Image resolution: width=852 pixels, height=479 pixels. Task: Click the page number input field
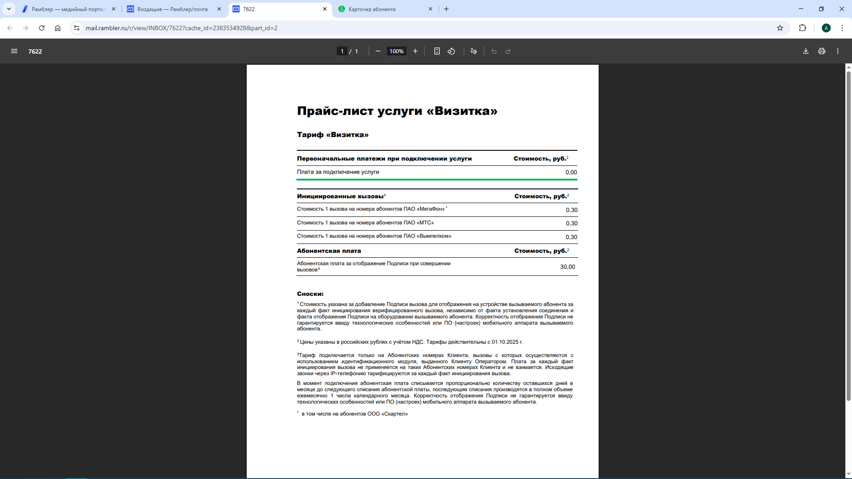342,51
